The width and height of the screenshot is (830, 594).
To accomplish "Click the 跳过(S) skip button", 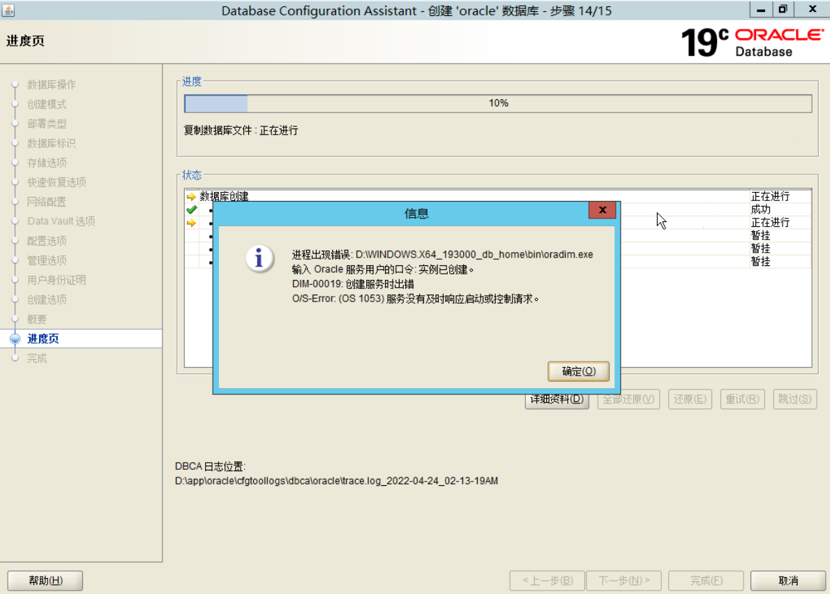I will [x=794, y=399].
